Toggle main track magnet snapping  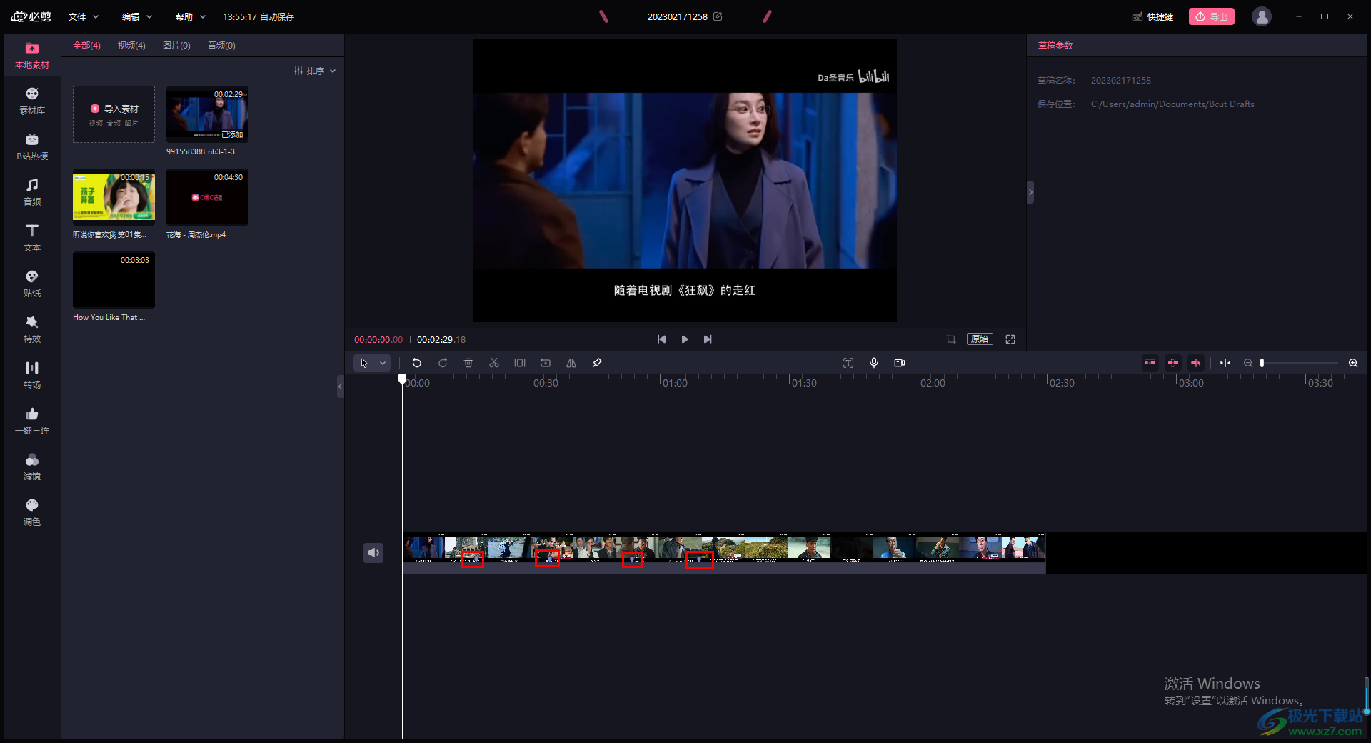coord(1150,363)
